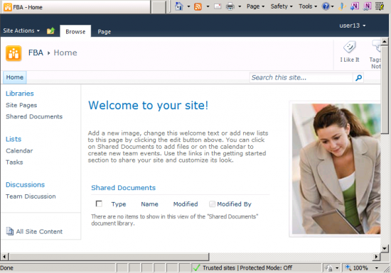Click the Home breadcrumb title
This screenshot has height=273, width=391.
pyautogui.click(x=65, y=52)
